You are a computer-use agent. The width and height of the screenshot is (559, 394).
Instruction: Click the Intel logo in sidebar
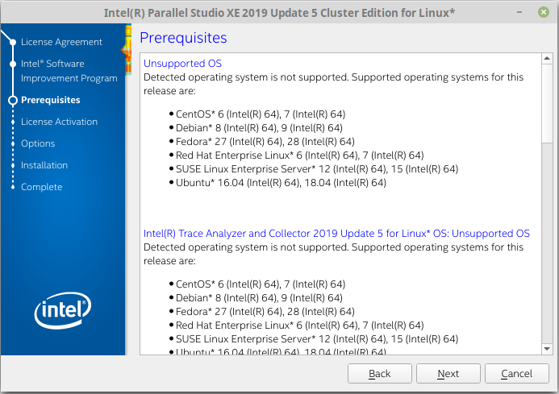pos(62,309)
